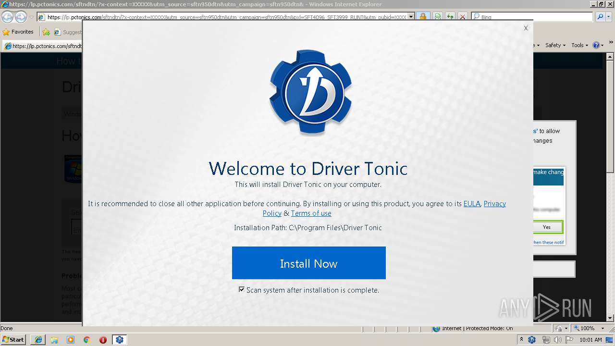
Task: Open the EULA link
Action: 472,204
